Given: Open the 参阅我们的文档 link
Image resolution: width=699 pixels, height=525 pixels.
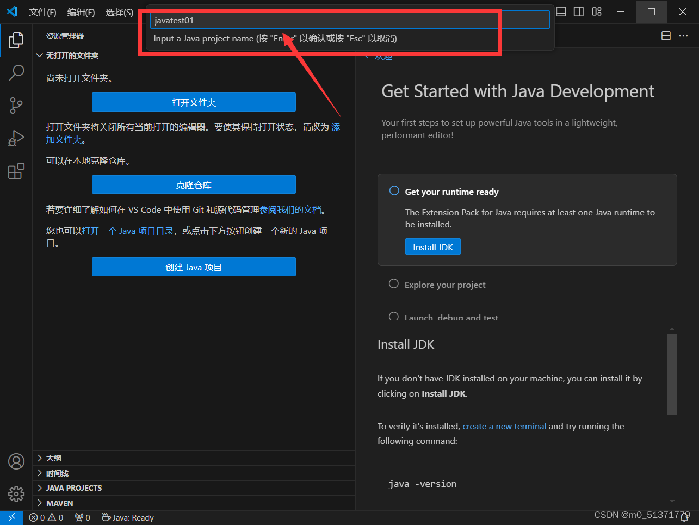Looking at the screenshot, I should [290, 210].
